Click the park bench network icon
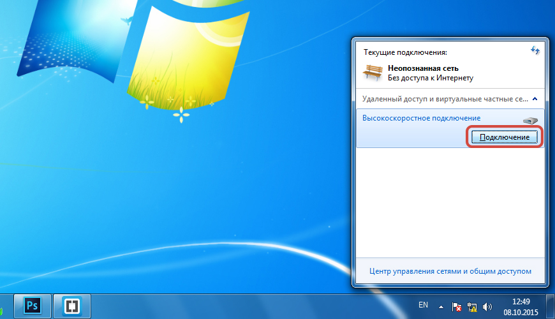The height and width of the screenshot is (319, 555). pyautogui.click(x=373, y=73)
